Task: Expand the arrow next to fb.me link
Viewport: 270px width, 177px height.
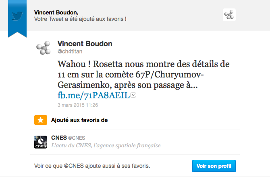Action: point(133,95)
